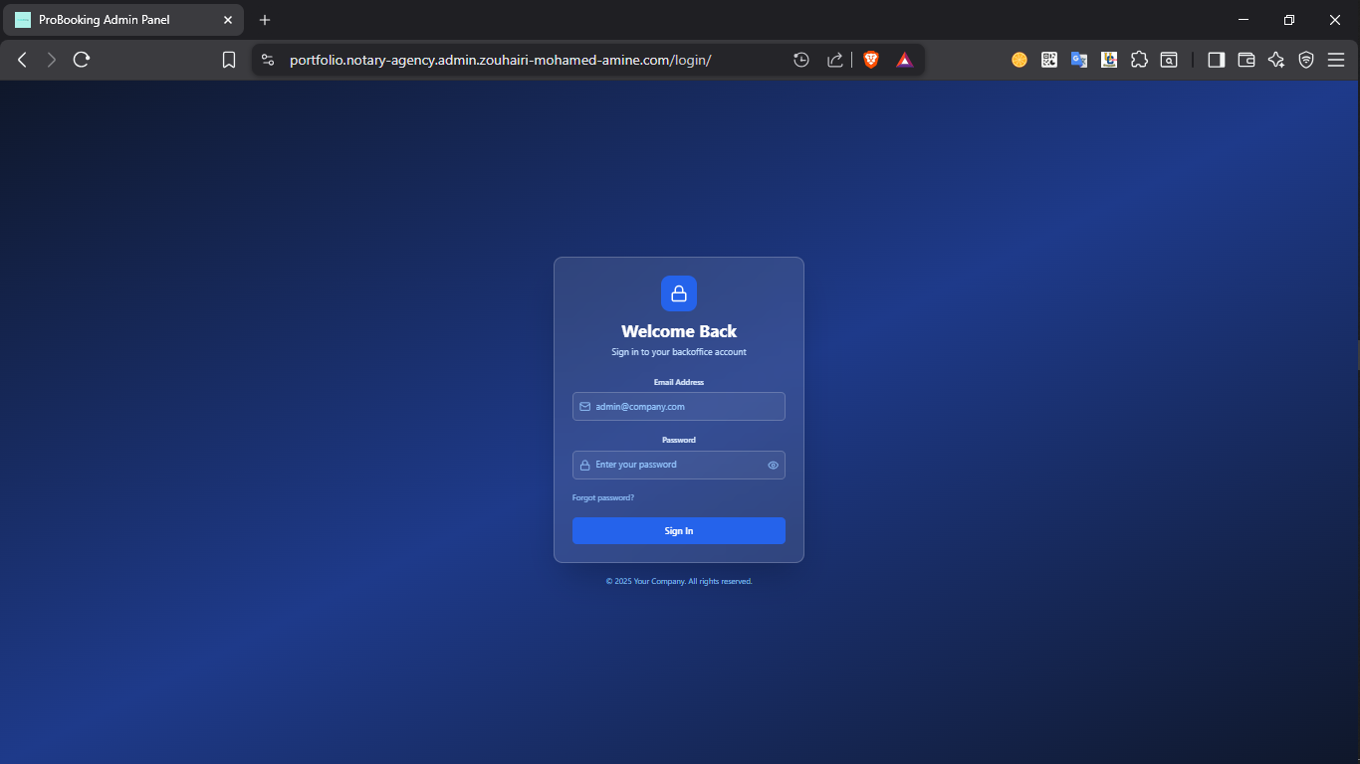
Task: Open the share options menu
Action: [x=834, y=60]
